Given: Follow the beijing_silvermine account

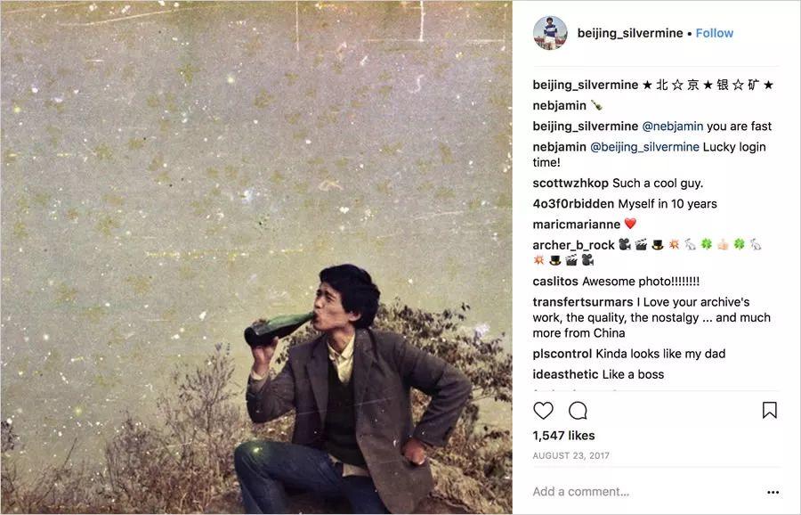Looking at the screenshot, I should pos(715,33).
